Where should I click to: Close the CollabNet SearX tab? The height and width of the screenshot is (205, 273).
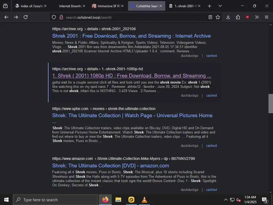tap(161, 6)
